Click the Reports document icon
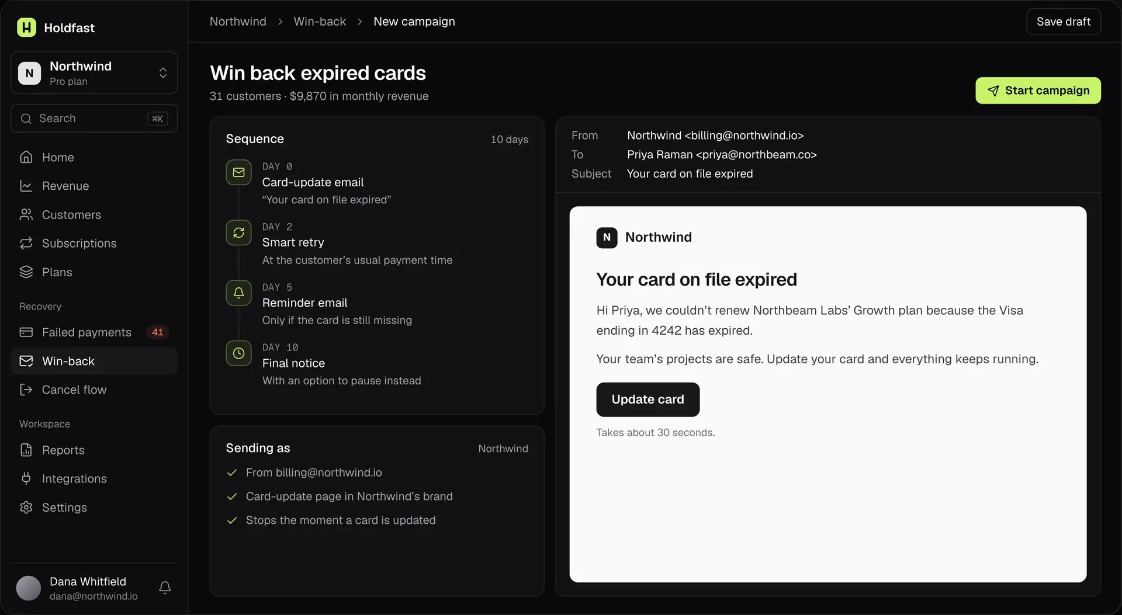The height and width of the screenshot is (615, 1122). (26, 450)
